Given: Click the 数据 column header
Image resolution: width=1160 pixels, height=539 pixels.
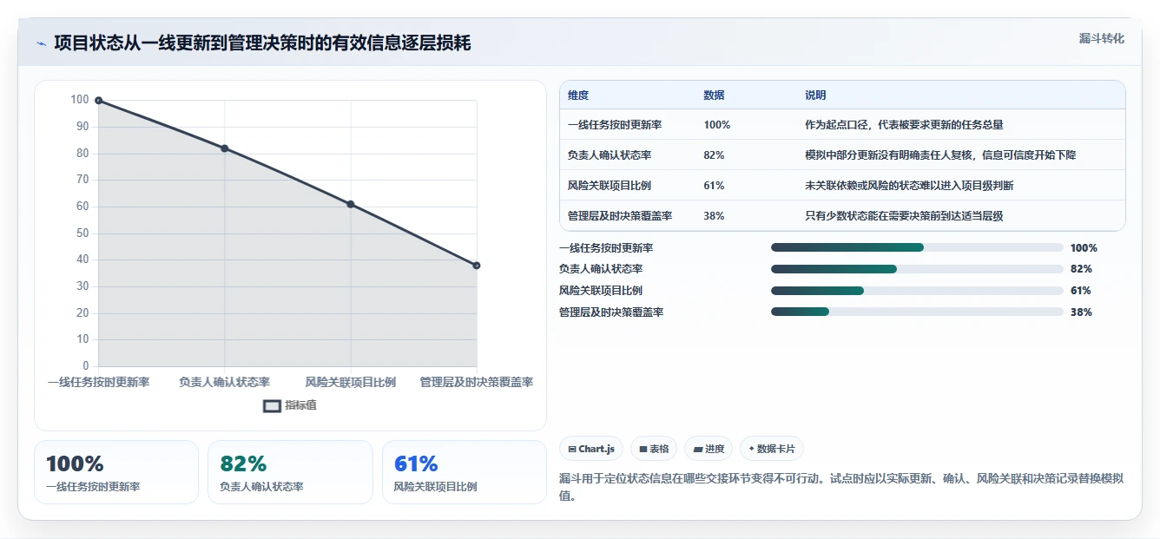Looking at the screenshot, I should (x=714, y=95).
